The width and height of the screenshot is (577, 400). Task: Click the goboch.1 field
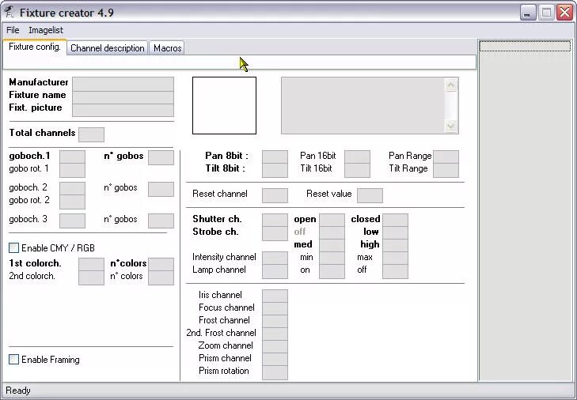coord(72,157)
